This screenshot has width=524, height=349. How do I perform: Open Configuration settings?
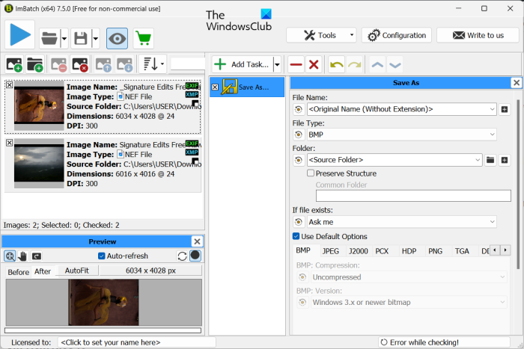[397, 35]
